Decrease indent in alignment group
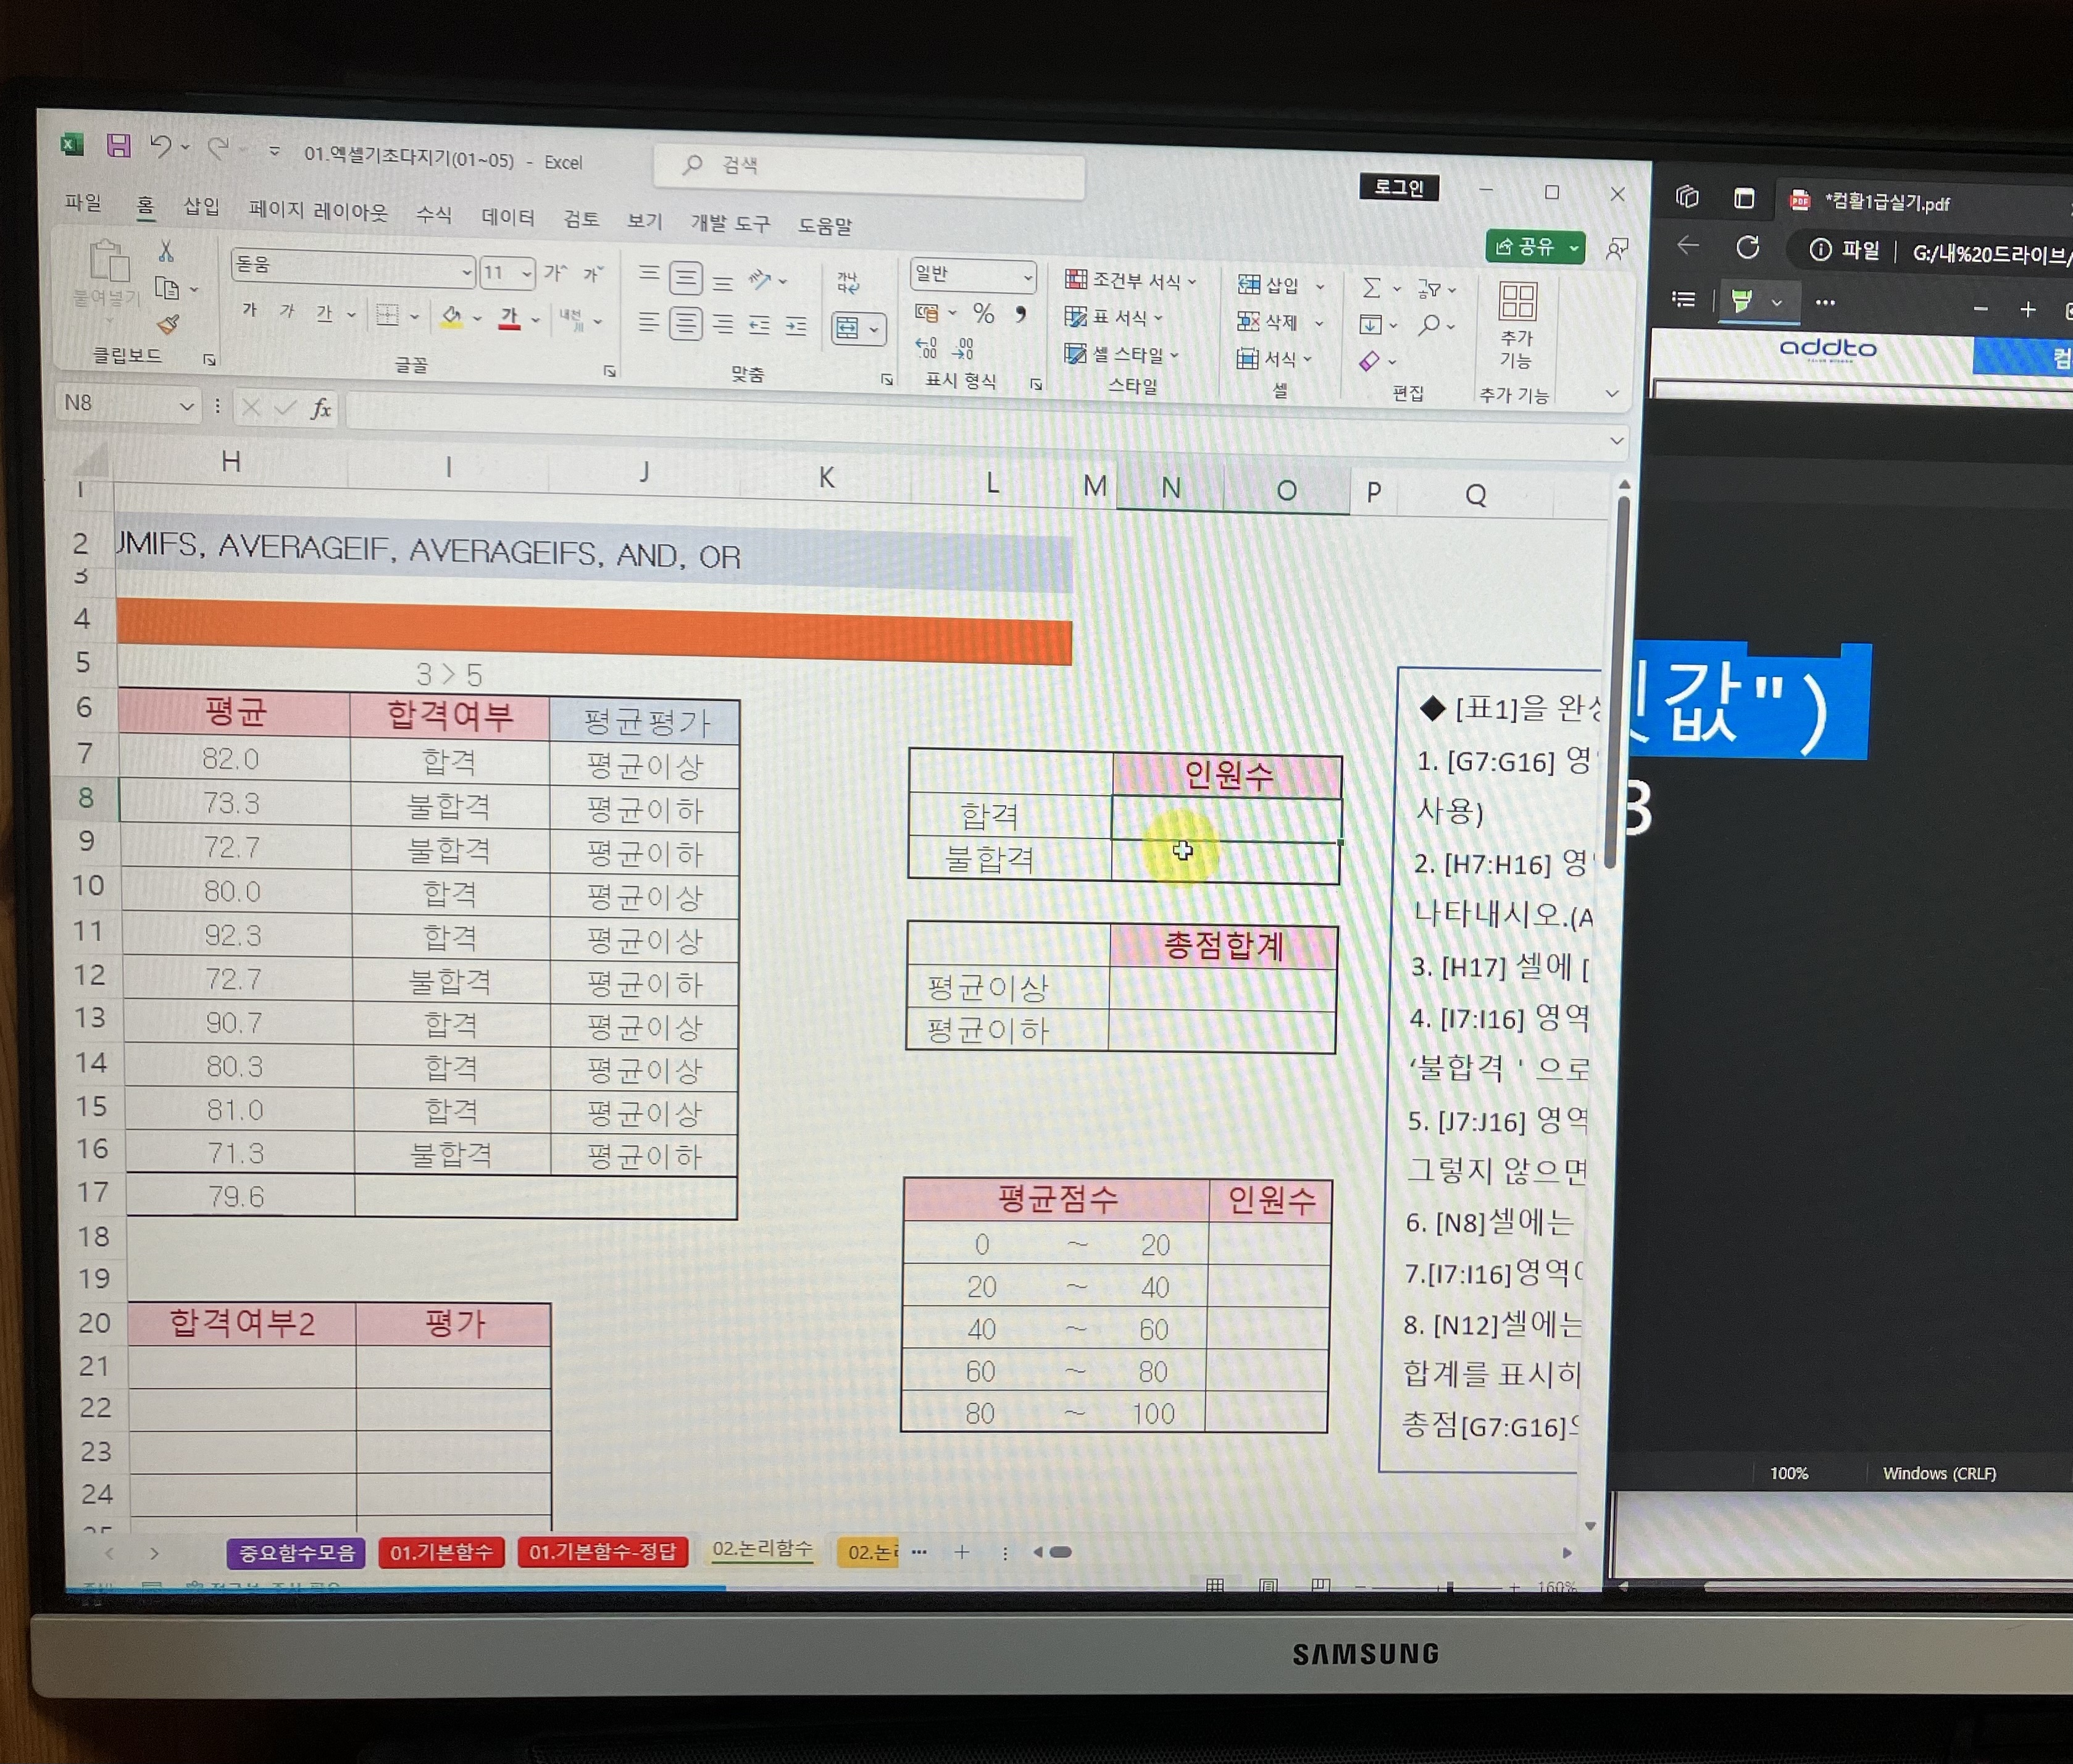This screenshot has height=1764, width=2073. (760, 325)
